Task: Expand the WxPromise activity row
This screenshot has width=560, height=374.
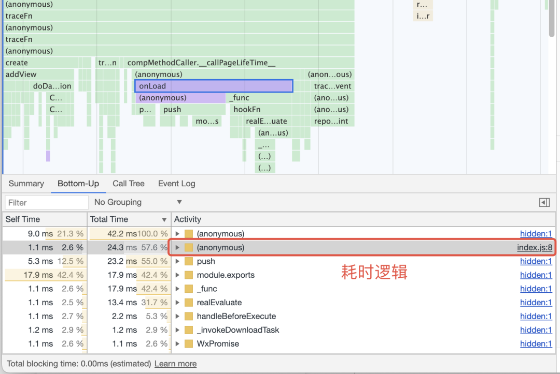Action: [177, 343]
